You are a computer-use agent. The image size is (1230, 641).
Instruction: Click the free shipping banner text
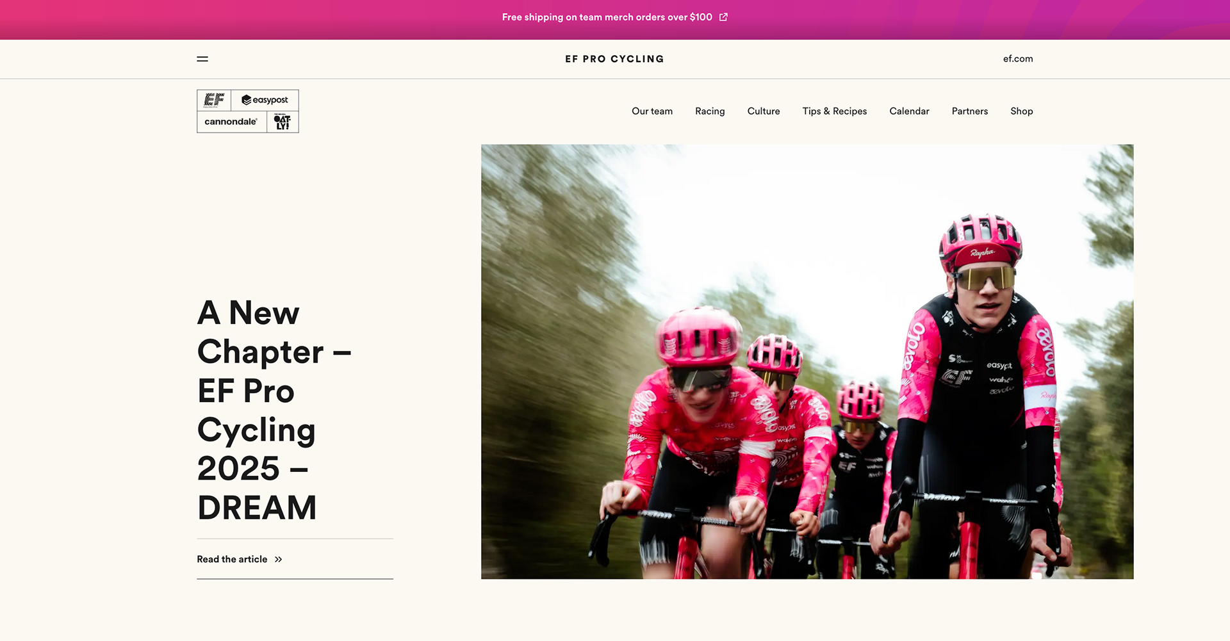607,17
